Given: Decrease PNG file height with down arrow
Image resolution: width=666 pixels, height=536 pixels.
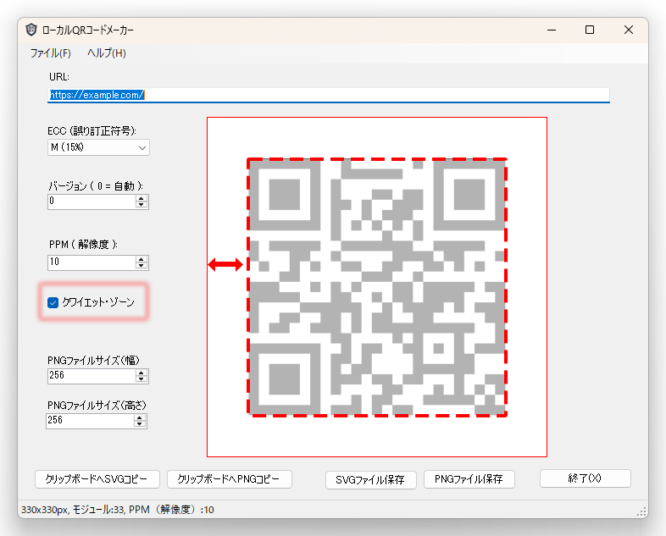Looking at the screenshot, I should coord(142,423).
